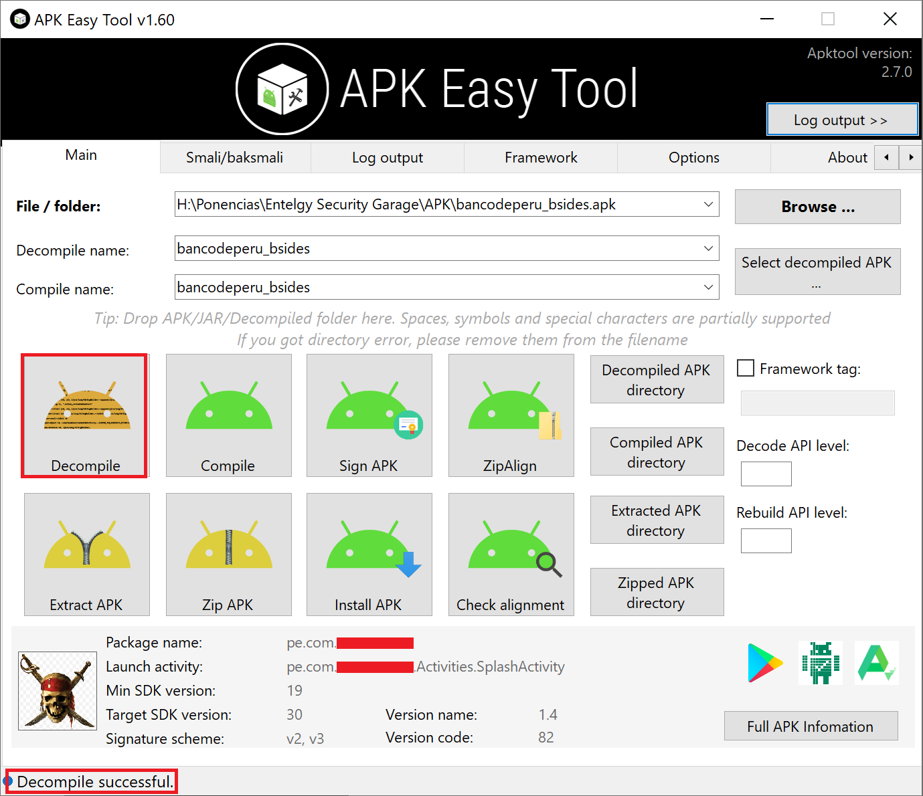Click Select decompiled APK button
The width and height of the screenshot is (923, 796).
(x=818, y=272)
